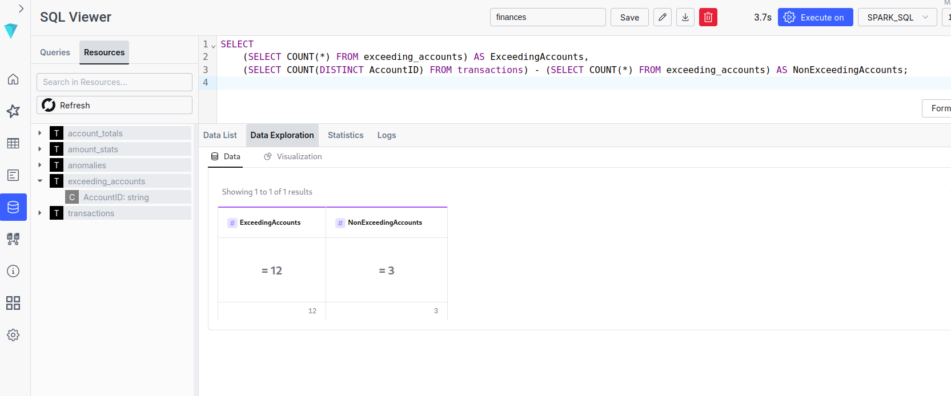Viewport: 951px width, 396px height.
Task: Select the AccountID: string column row
Action: (128, 197)
